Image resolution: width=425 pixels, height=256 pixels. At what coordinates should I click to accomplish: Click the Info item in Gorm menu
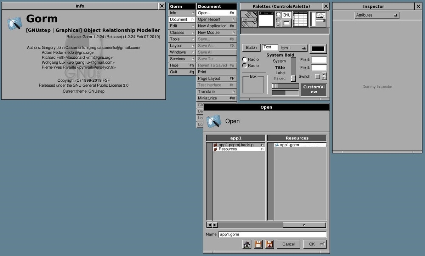tap(182, 13)
